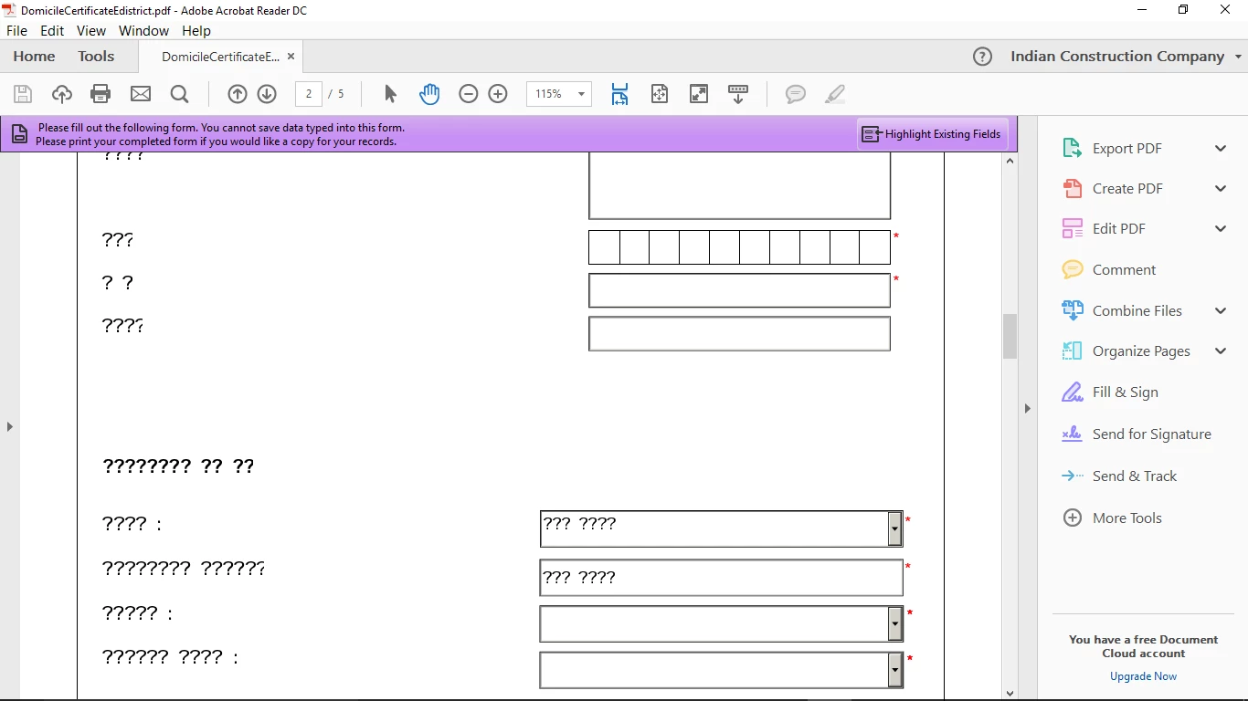Viewport: 1248px width, 701px height.
Task: Open the File menu
Action: point(16,31)
